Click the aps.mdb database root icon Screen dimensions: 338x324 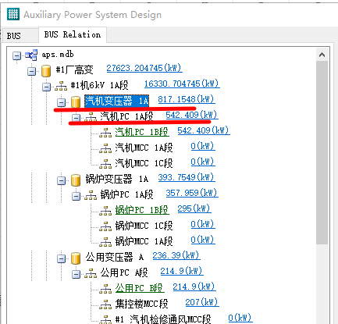(31, 55)
